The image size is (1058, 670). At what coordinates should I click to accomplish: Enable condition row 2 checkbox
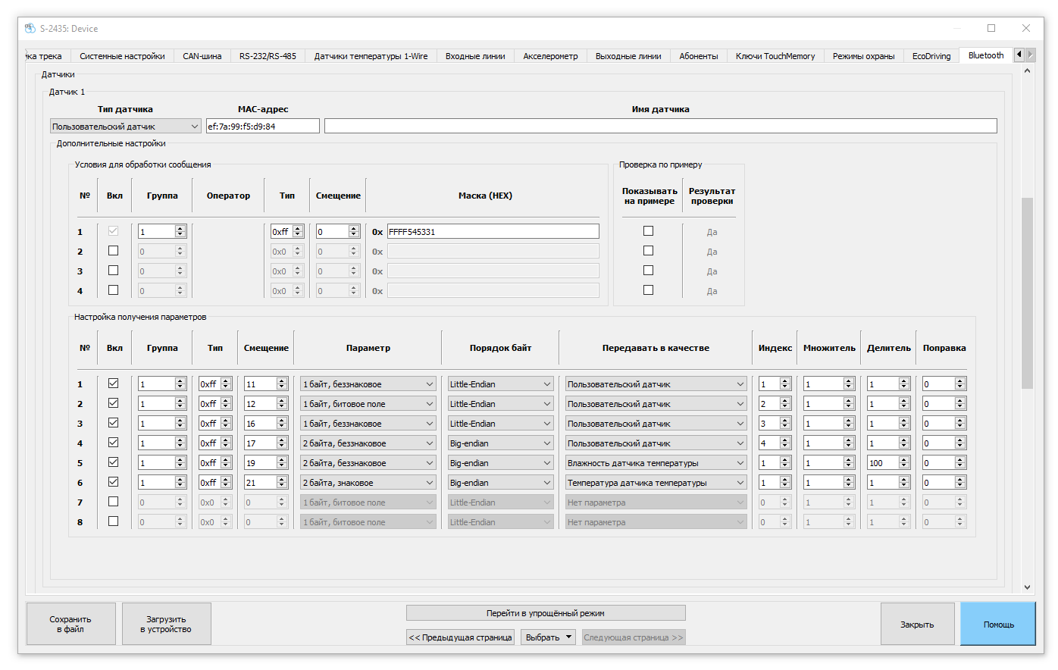point(113,251)
